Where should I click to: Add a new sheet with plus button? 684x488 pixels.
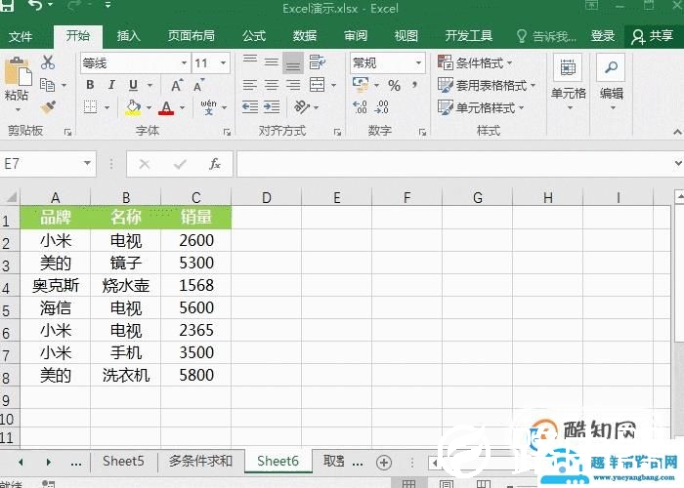(x=383, y=463)
